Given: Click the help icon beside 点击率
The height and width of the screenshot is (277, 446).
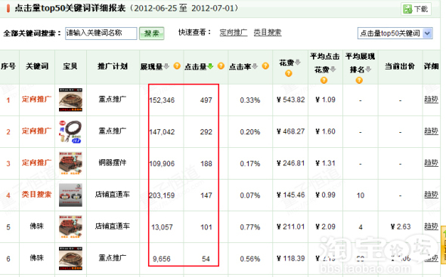Looking at the screenshot, I should tap(265, 66).
